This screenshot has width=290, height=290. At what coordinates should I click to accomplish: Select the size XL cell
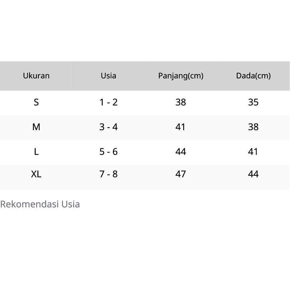click(x=36, y=174)
